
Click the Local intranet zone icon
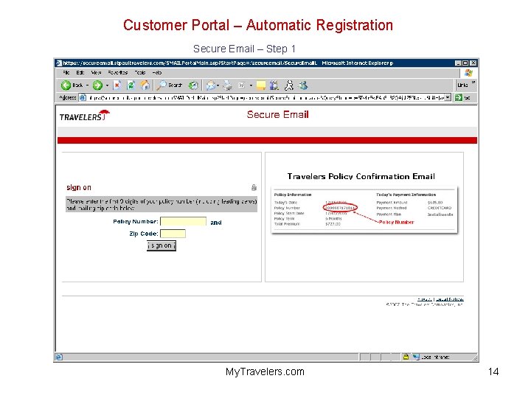click(x=416, y=357)
